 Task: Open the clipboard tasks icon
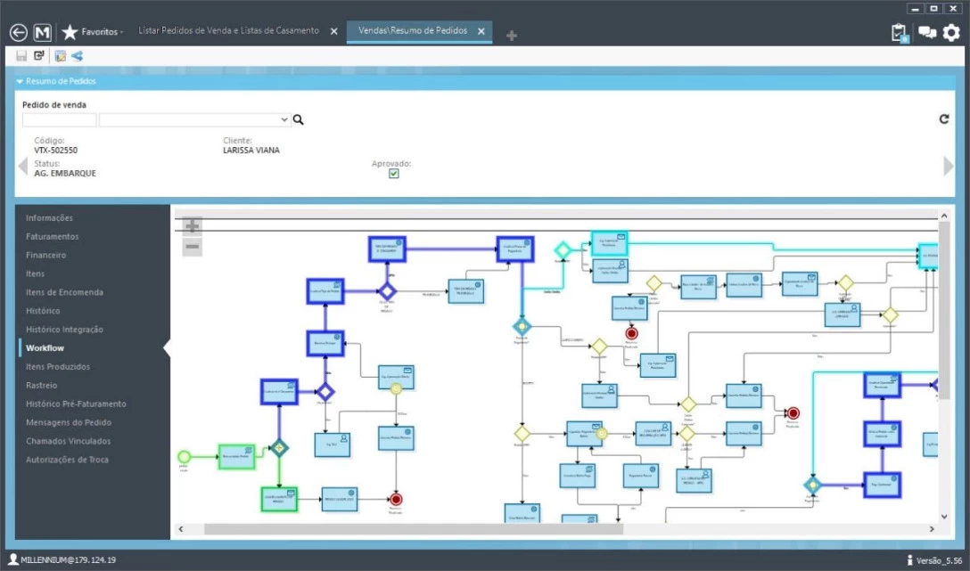pos(900,33)
